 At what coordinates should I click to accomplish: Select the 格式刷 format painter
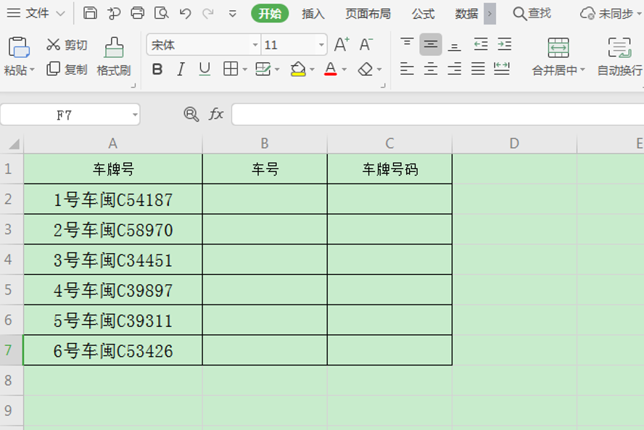pos(114,57)
